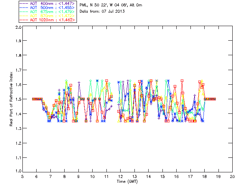Click the y-axis label 1.4
Screen dimensions: 239x191
[x=18, y=114]
